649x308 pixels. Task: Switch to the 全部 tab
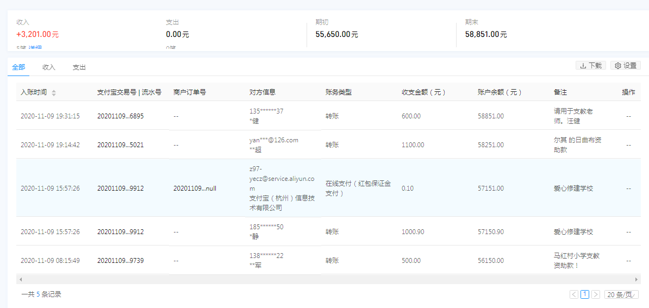pyautogui.click(x=18, y=67)
